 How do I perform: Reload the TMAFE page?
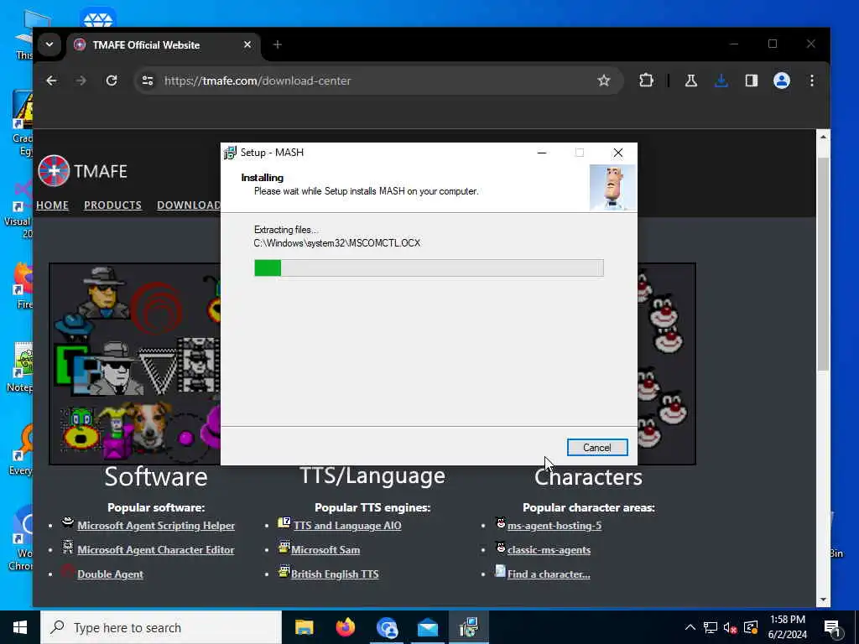coord(112,80)
